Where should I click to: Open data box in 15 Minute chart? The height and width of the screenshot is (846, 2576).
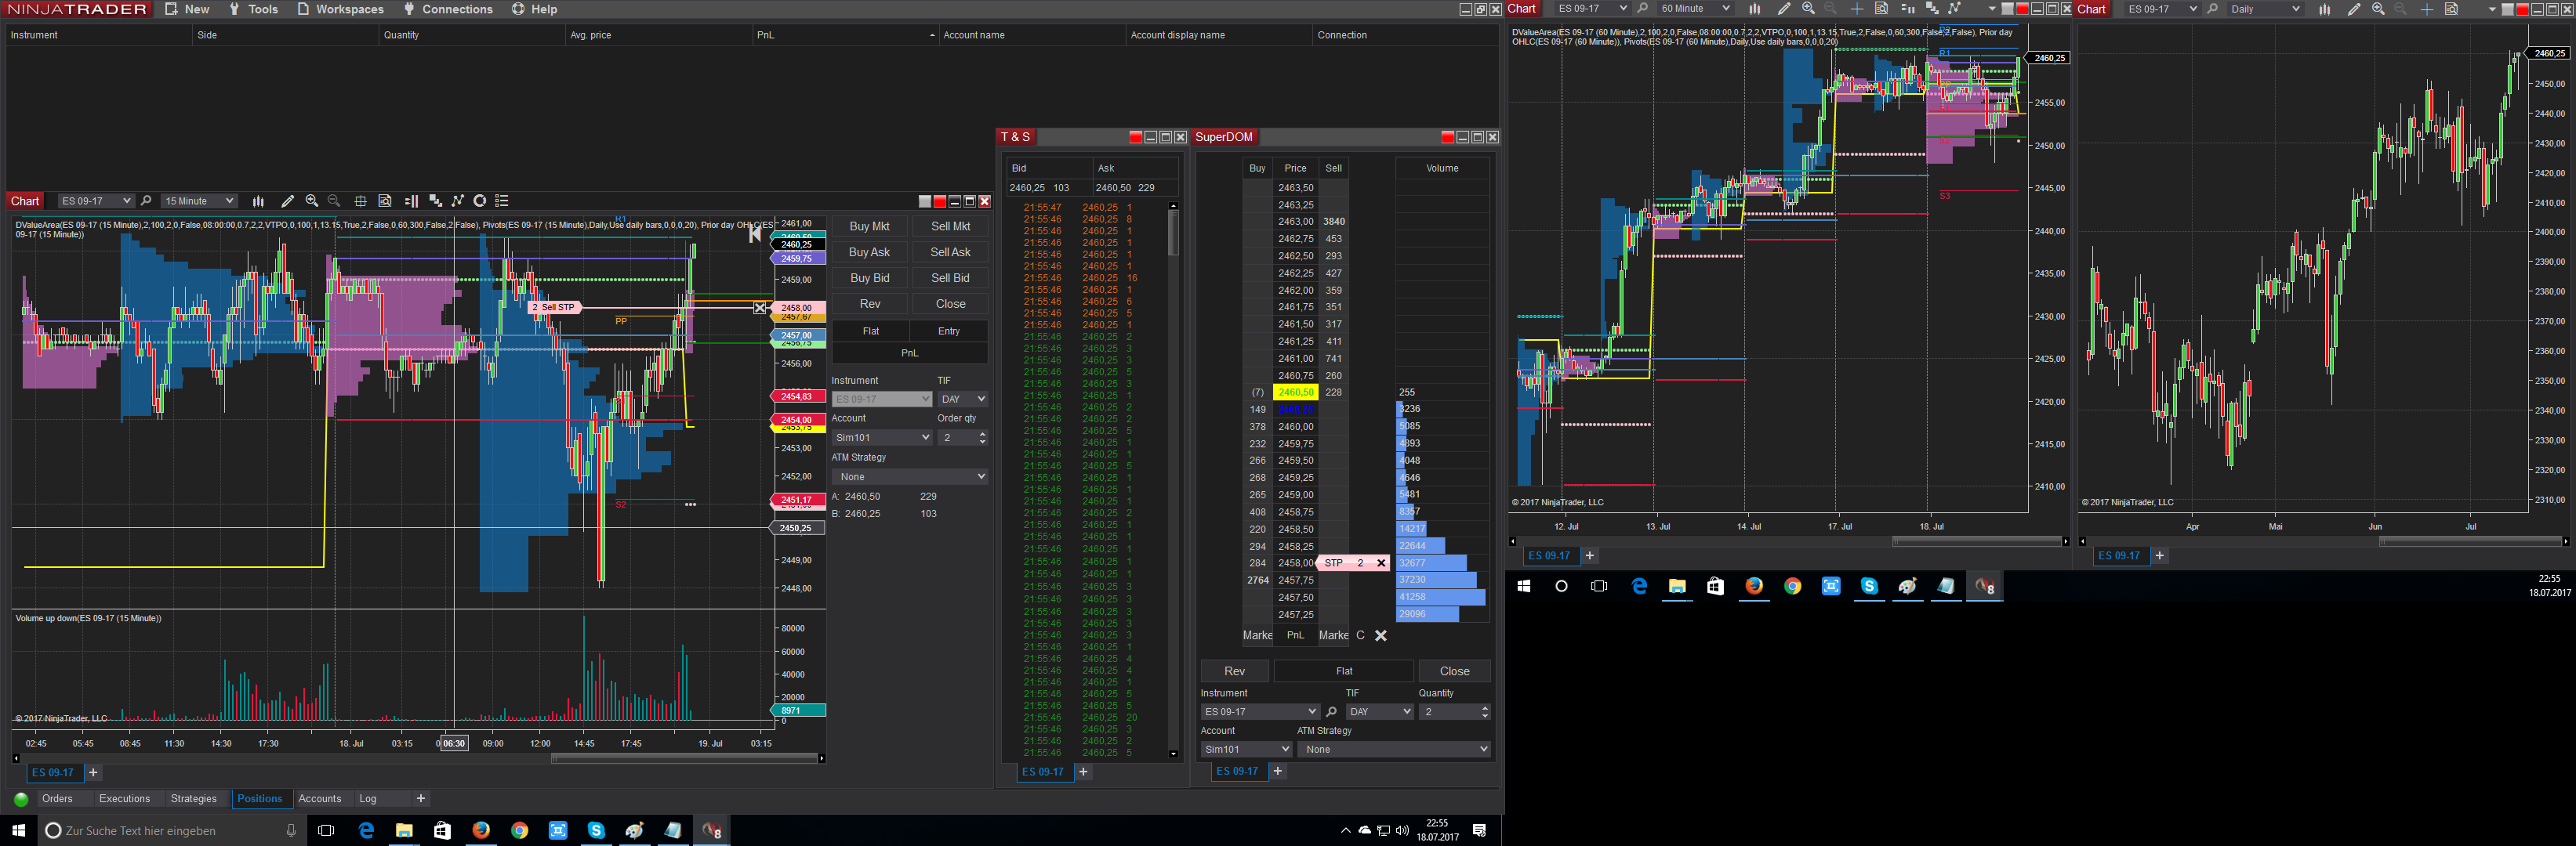(x=385, y=201)
